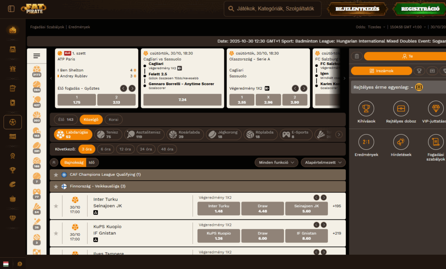Open the Kihívások trophy icon
Screen dimensions: 446x269
click(366, 108)
